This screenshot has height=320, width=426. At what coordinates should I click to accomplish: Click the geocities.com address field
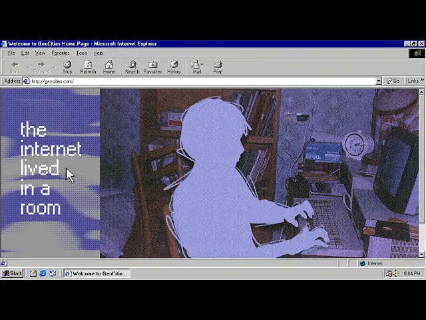coord(202,81)
